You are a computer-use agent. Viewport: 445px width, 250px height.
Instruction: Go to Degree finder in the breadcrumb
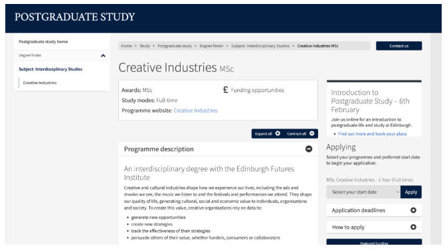[211, 46]
